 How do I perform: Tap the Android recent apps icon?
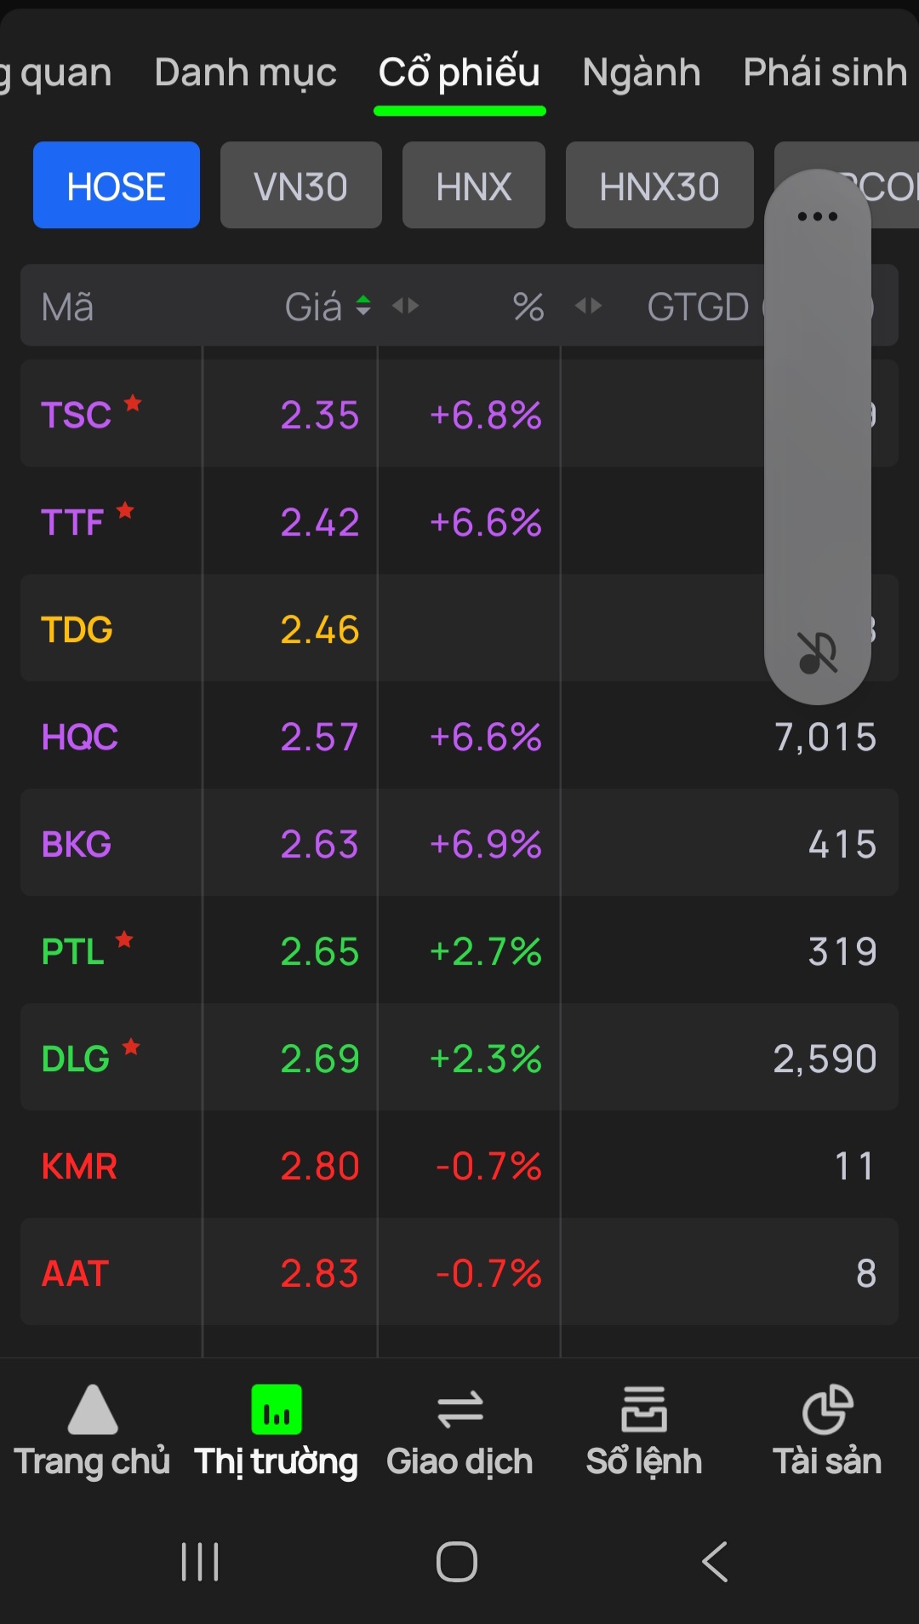tap(200, 1562)
